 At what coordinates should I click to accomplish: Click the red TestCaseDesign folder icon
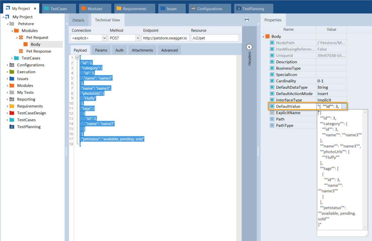point(12,113)
